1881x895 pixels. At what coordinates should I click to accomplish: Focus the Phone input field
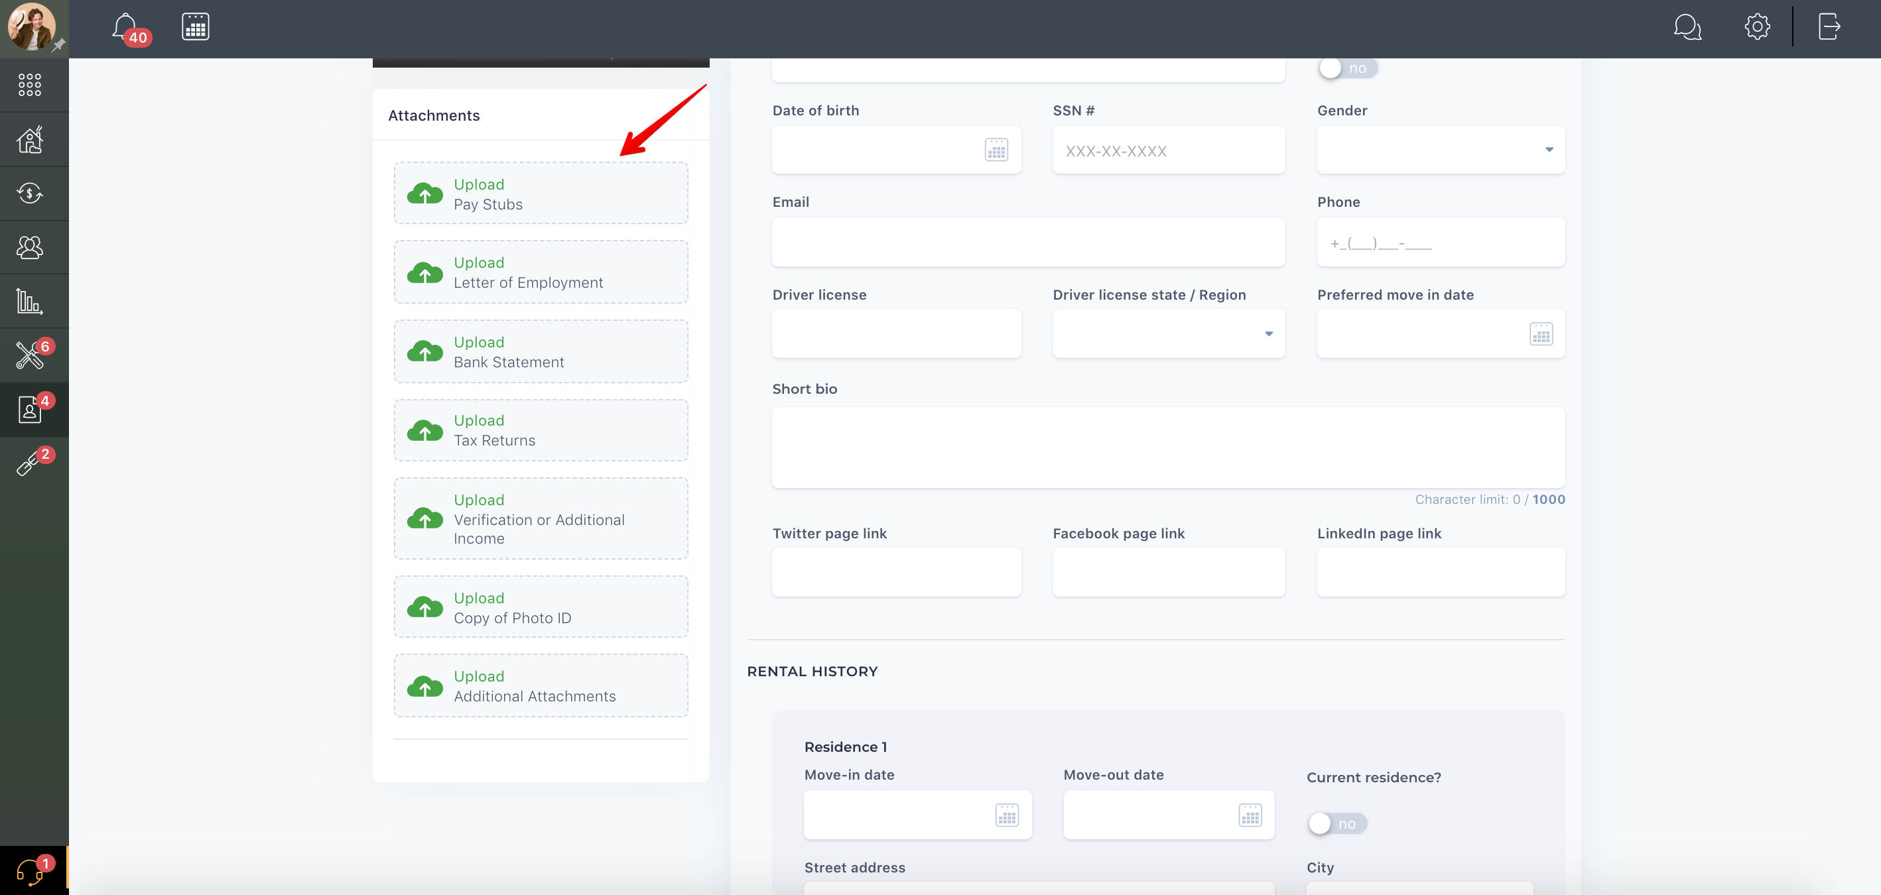click(x=1441, y=241)
